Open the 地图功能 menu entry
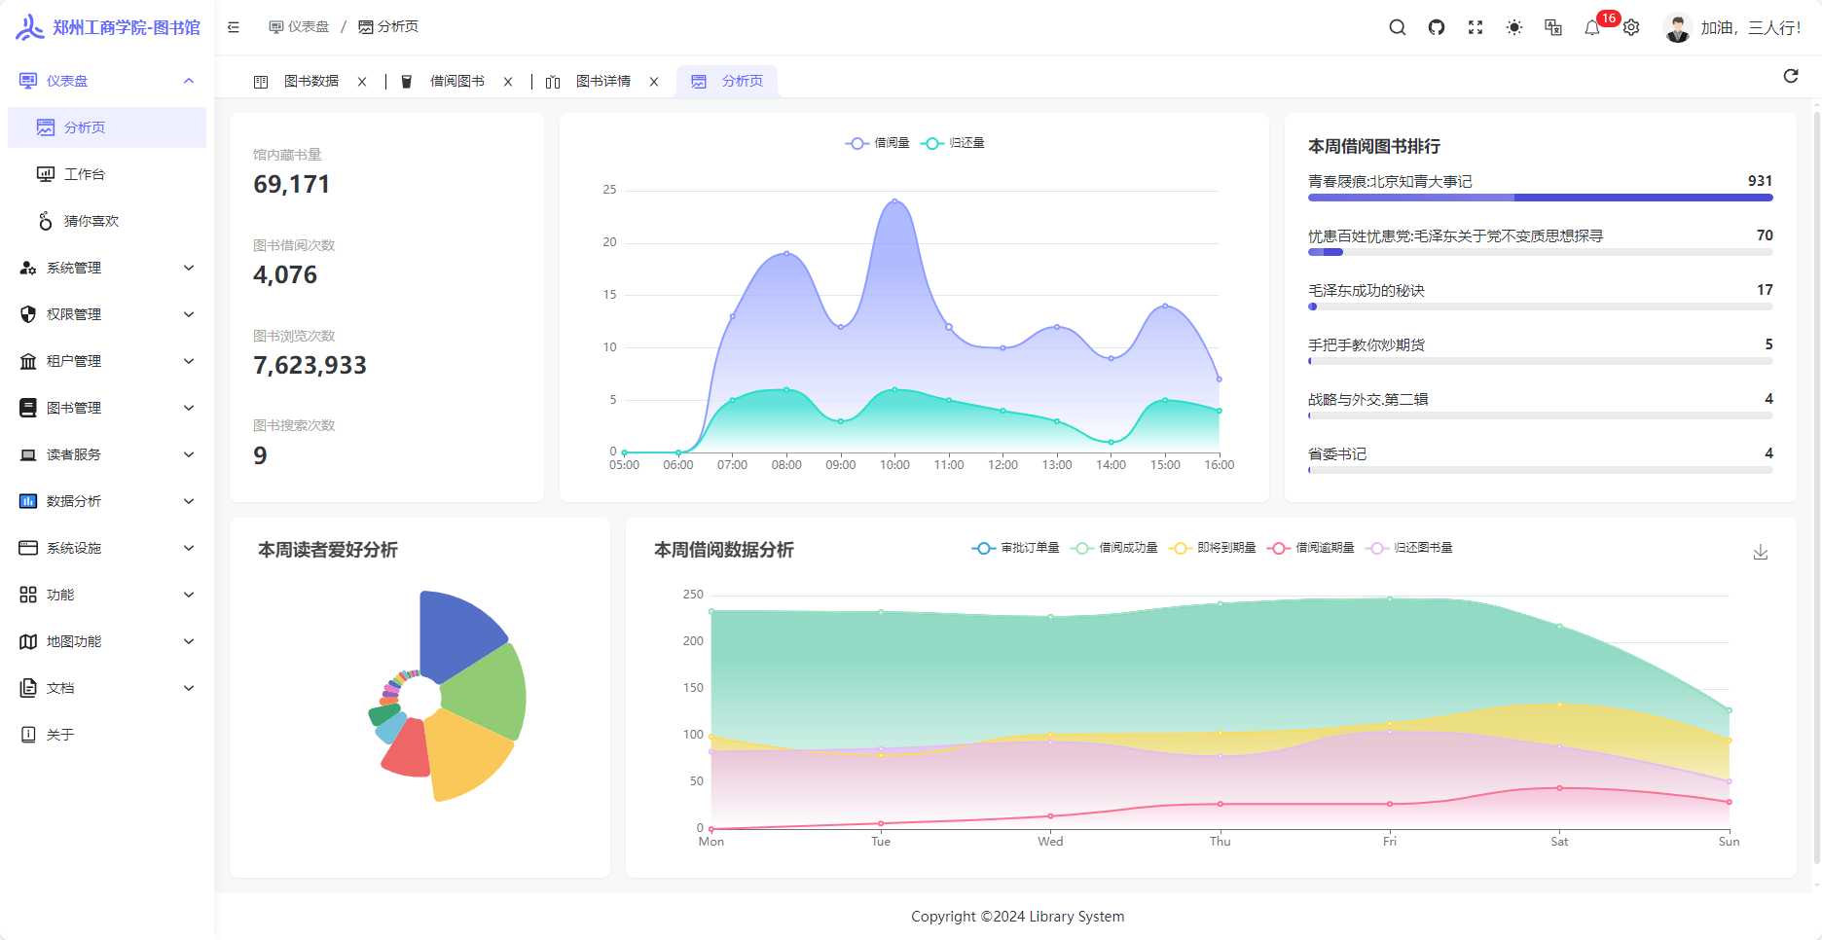Screen dimensions: 1822x940 tap(107, 641)
